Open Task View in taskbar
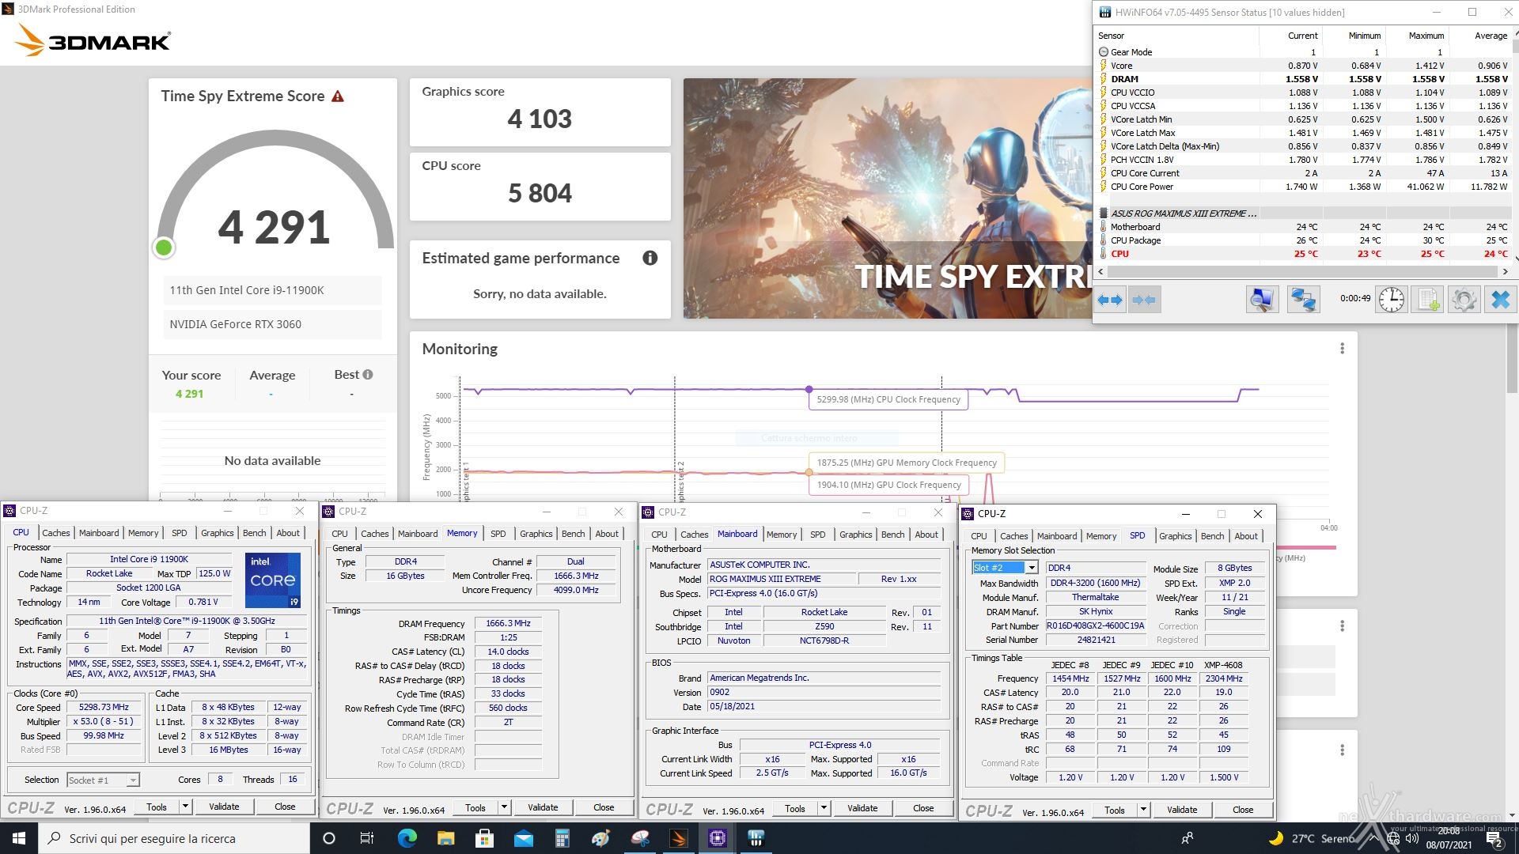Viewport: 1519px width, 854px height. (x=366, y=838)
